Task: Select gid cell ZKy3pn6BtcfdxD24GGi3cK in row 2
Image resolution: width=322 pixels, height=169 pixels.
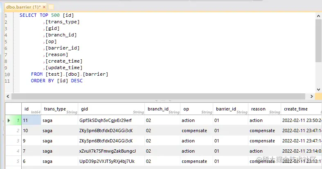Action: [x=111, y=131]
